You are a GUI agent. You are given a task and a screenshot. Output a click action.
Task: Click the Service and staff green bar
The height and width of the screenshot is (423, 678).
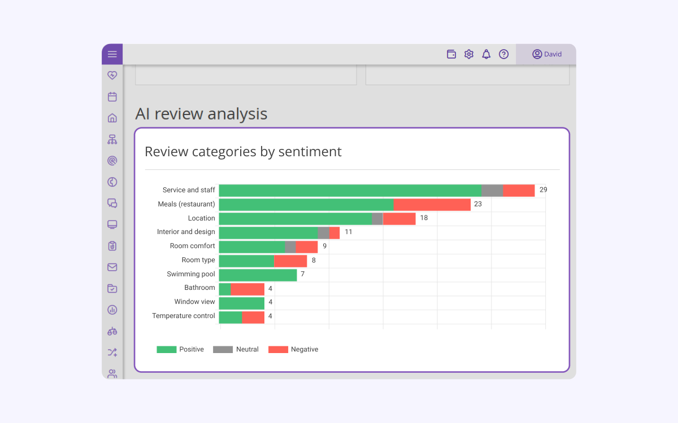coord(350,191)
